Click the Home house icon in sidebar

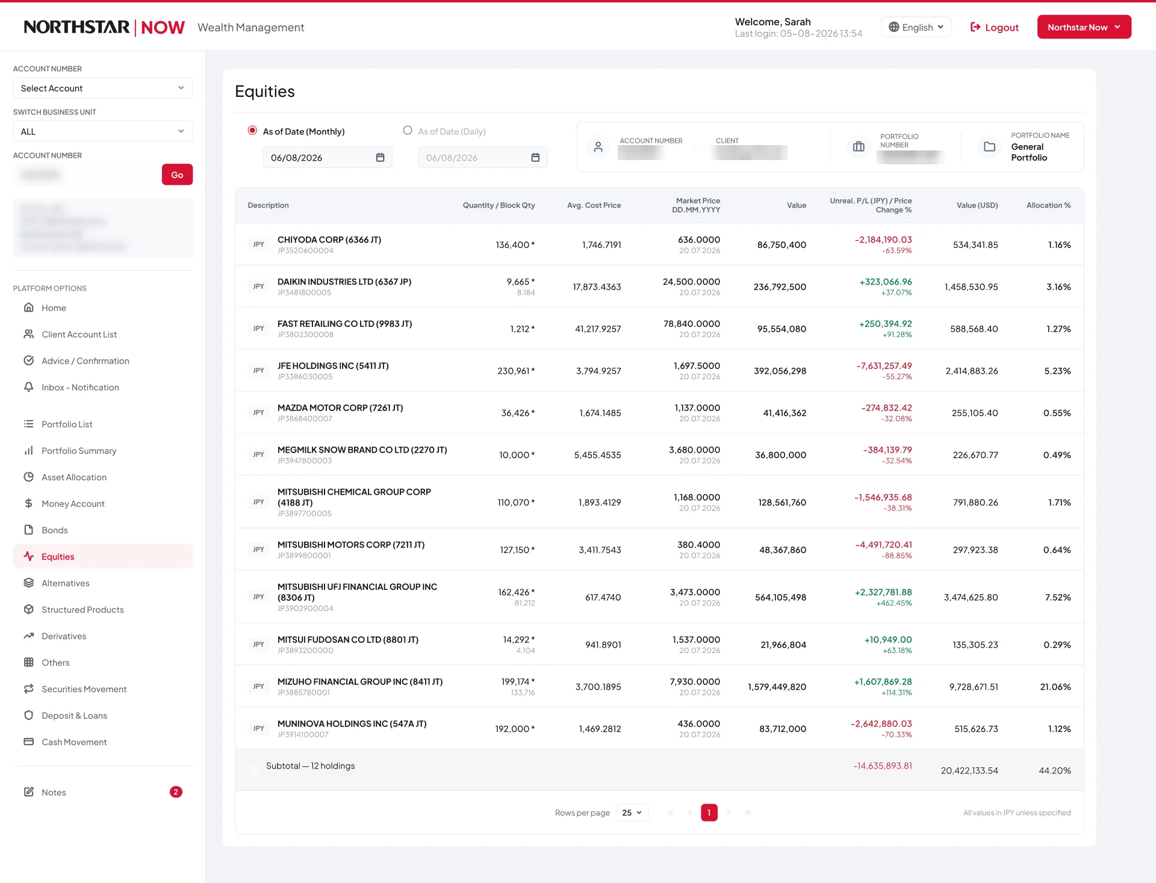coord(28,308)
